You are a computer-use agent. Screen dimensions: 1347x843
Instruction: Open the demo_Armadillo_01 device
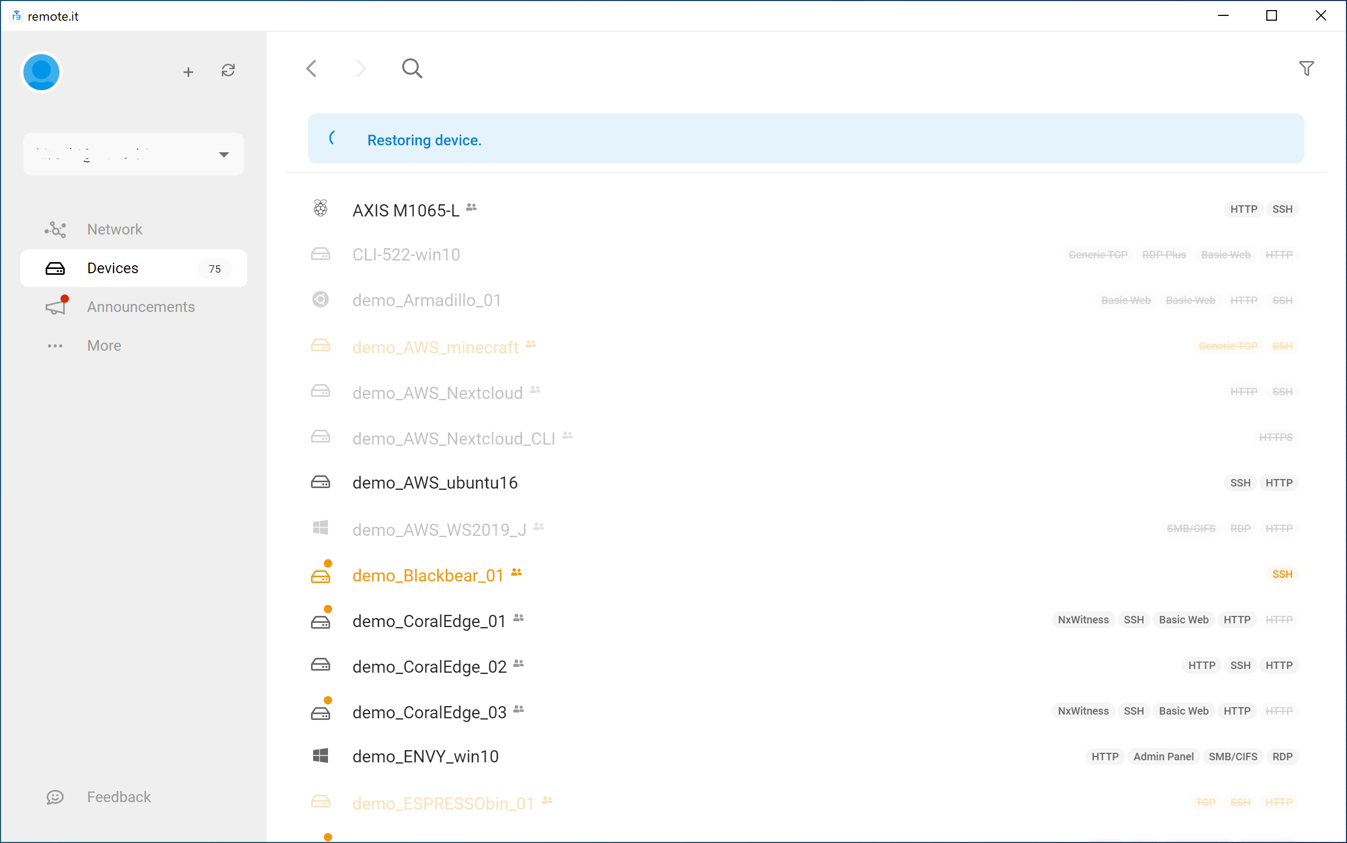click(x=427, y=300)
